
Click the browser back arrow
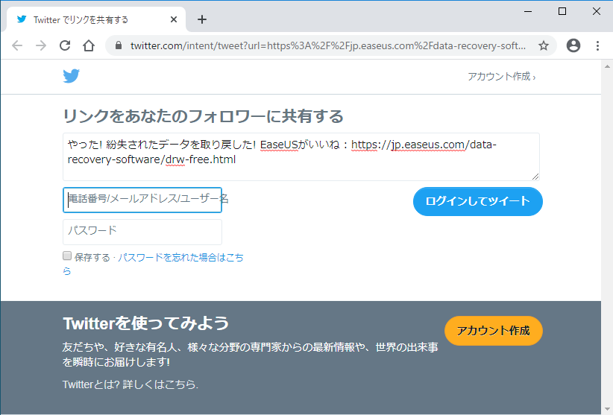17,45
